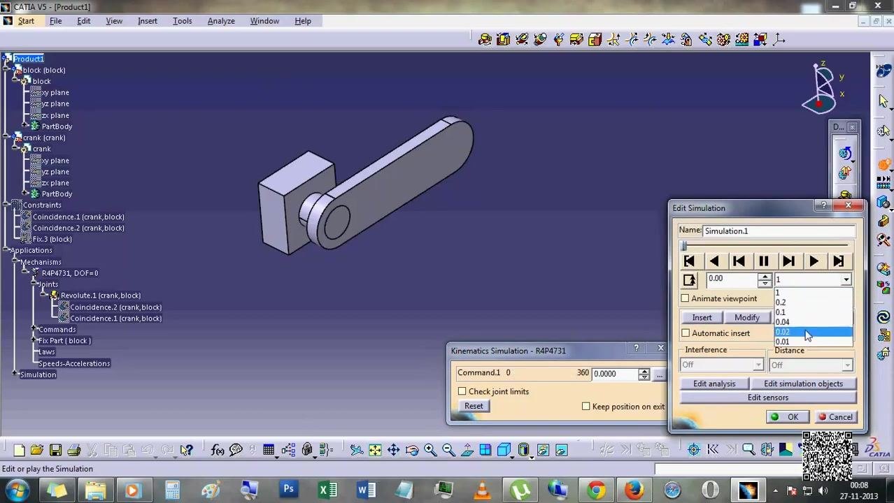
Task: Click the Edit sensors button
Action: coord(767,398)
